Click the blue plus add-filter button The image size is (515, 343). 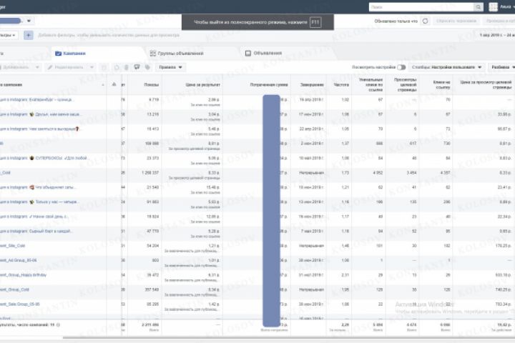[x=28, y=35]
